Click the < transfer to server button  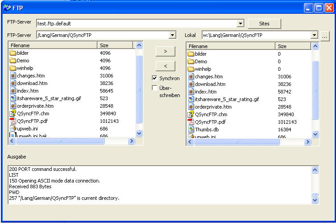[166, 66]
